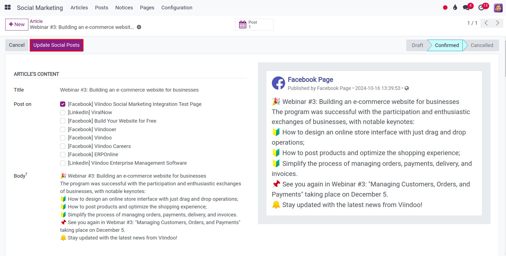Open user profile avatar menu
The image size is (506, 256).
(498, 7)
